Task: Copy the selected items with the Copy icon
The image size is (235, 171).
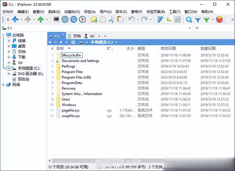Action: tap(103, 19)
